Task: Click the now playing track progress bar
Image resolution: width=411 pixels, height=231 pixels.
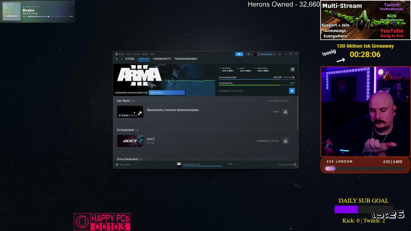Action: (x=48, y=16)
